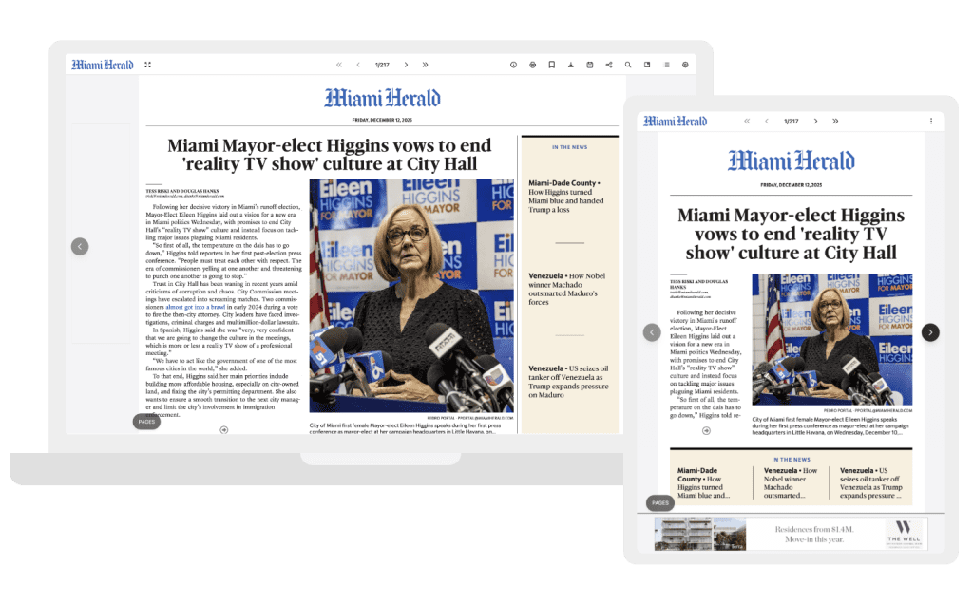Open the list/contents icon in laptop toolbar
973x604 pixels.
tap(666, 65)
